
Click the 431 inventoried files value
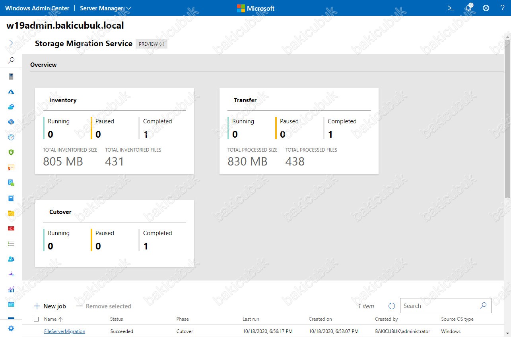click(x=115, y=161)
